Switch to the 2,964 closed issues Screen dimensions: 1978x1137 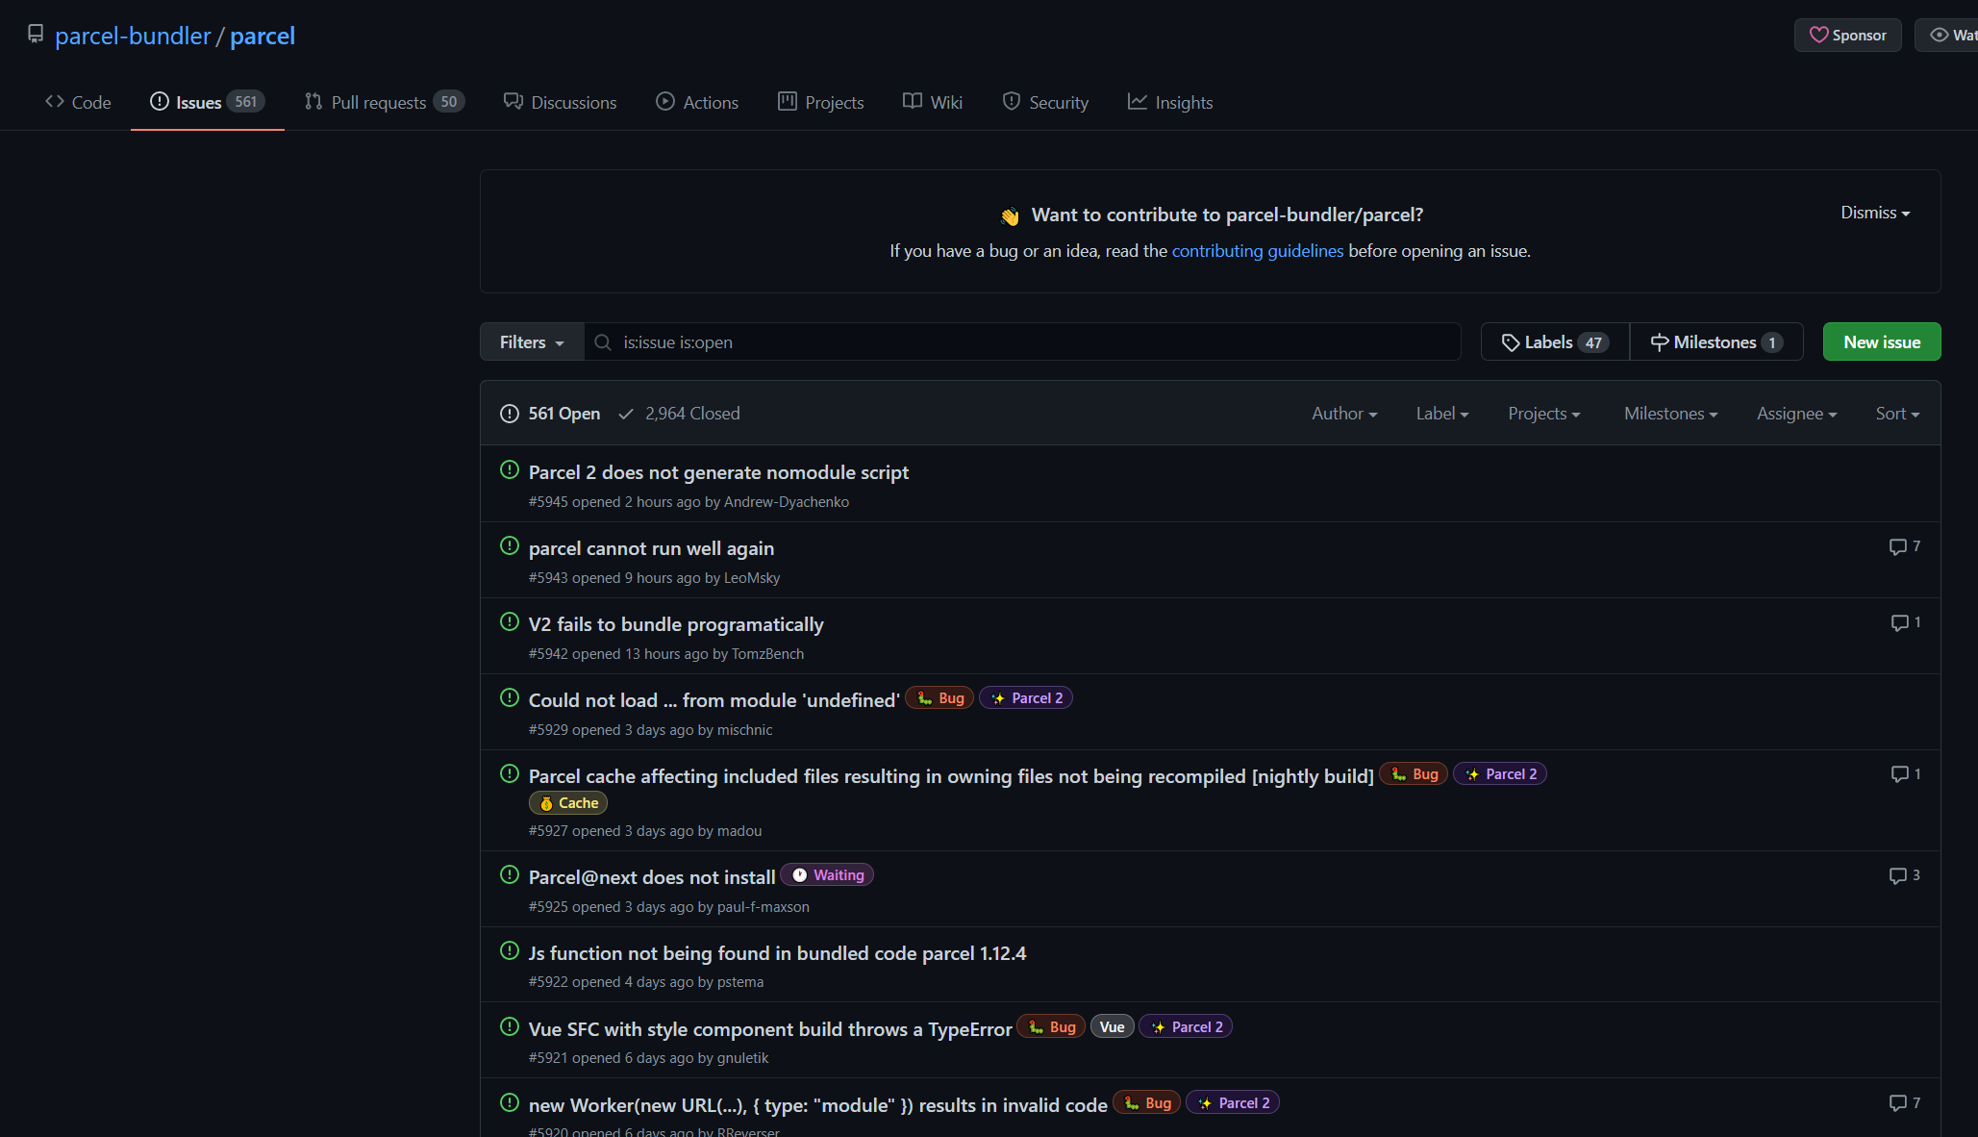click(x=692, y=413)
